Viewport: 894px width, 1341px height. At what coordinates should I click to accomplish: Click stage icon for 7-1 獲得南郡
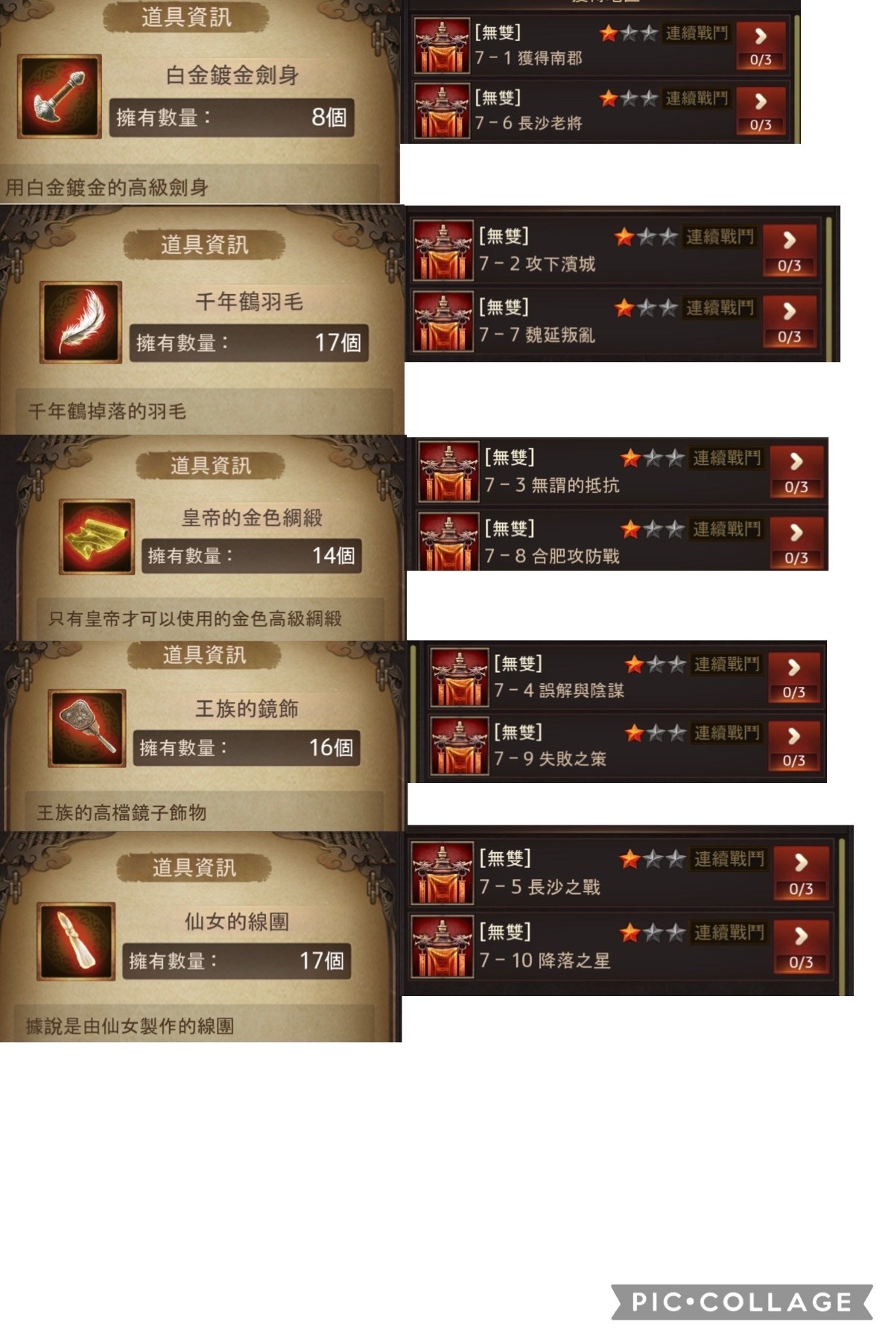point(442,46)
